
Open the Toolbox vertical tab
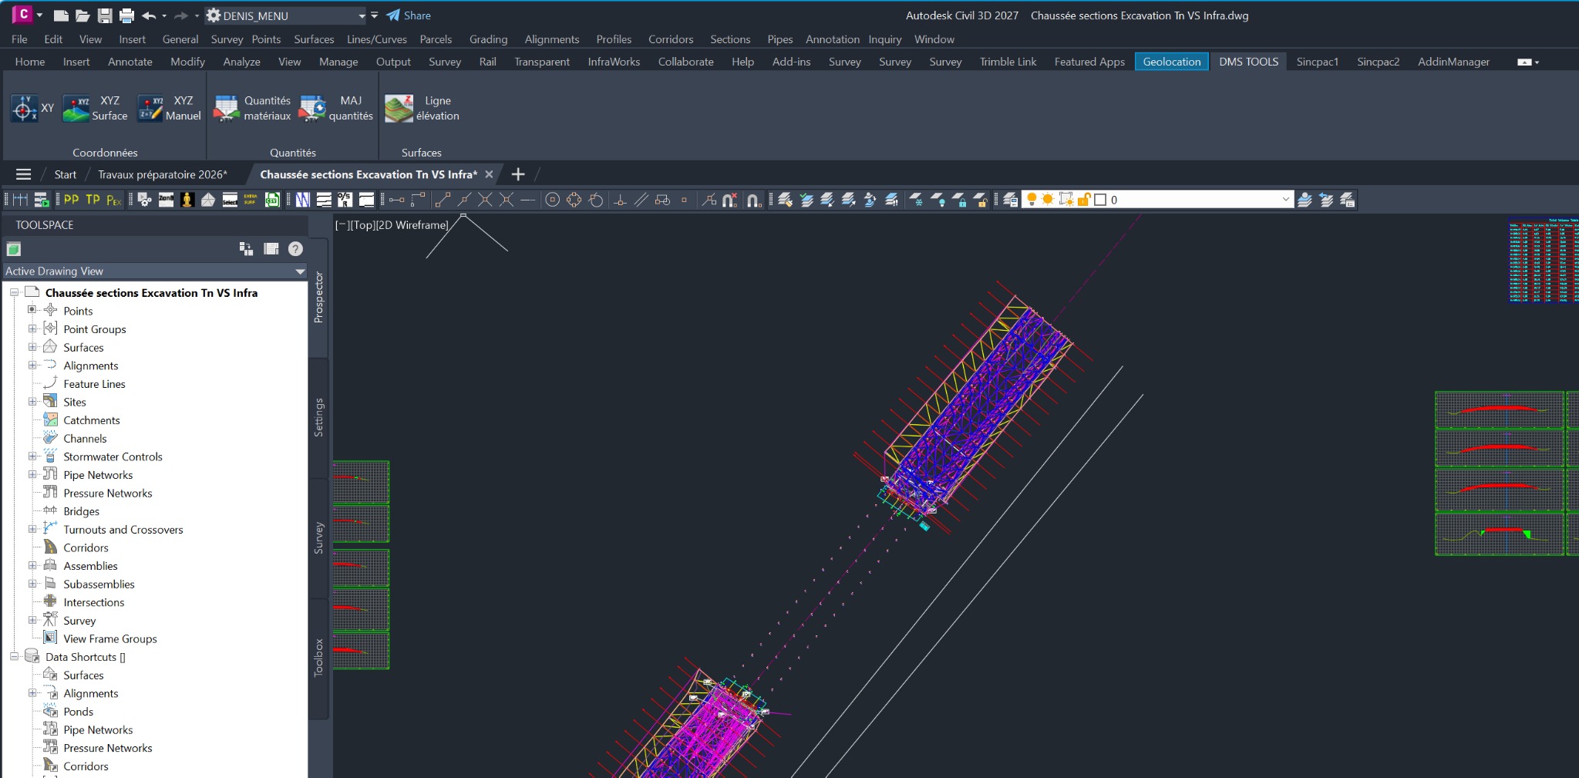pyautogui.click(x=318, y=658)
